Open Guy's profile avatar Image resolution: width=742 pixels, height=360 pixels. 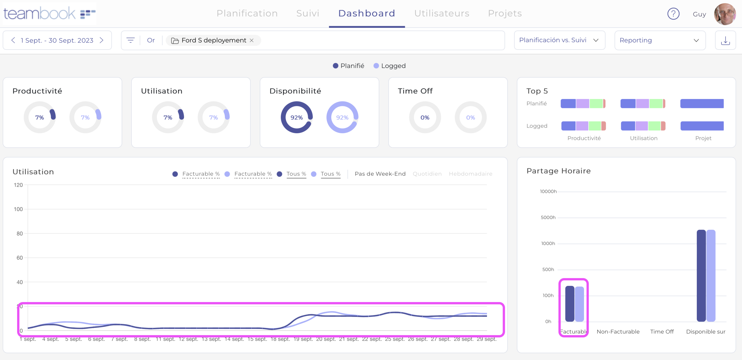pos(725,14)
